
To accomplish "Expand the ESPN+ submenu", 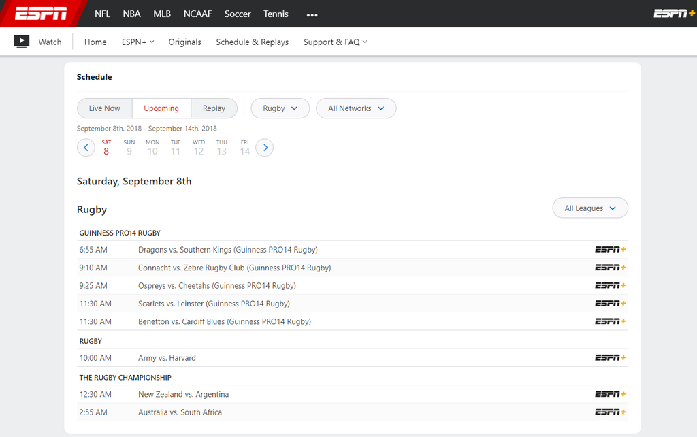I will click(137, 42).
